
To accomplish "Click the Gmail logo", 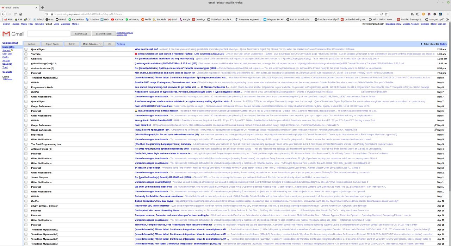I will (x=13, y=34).
